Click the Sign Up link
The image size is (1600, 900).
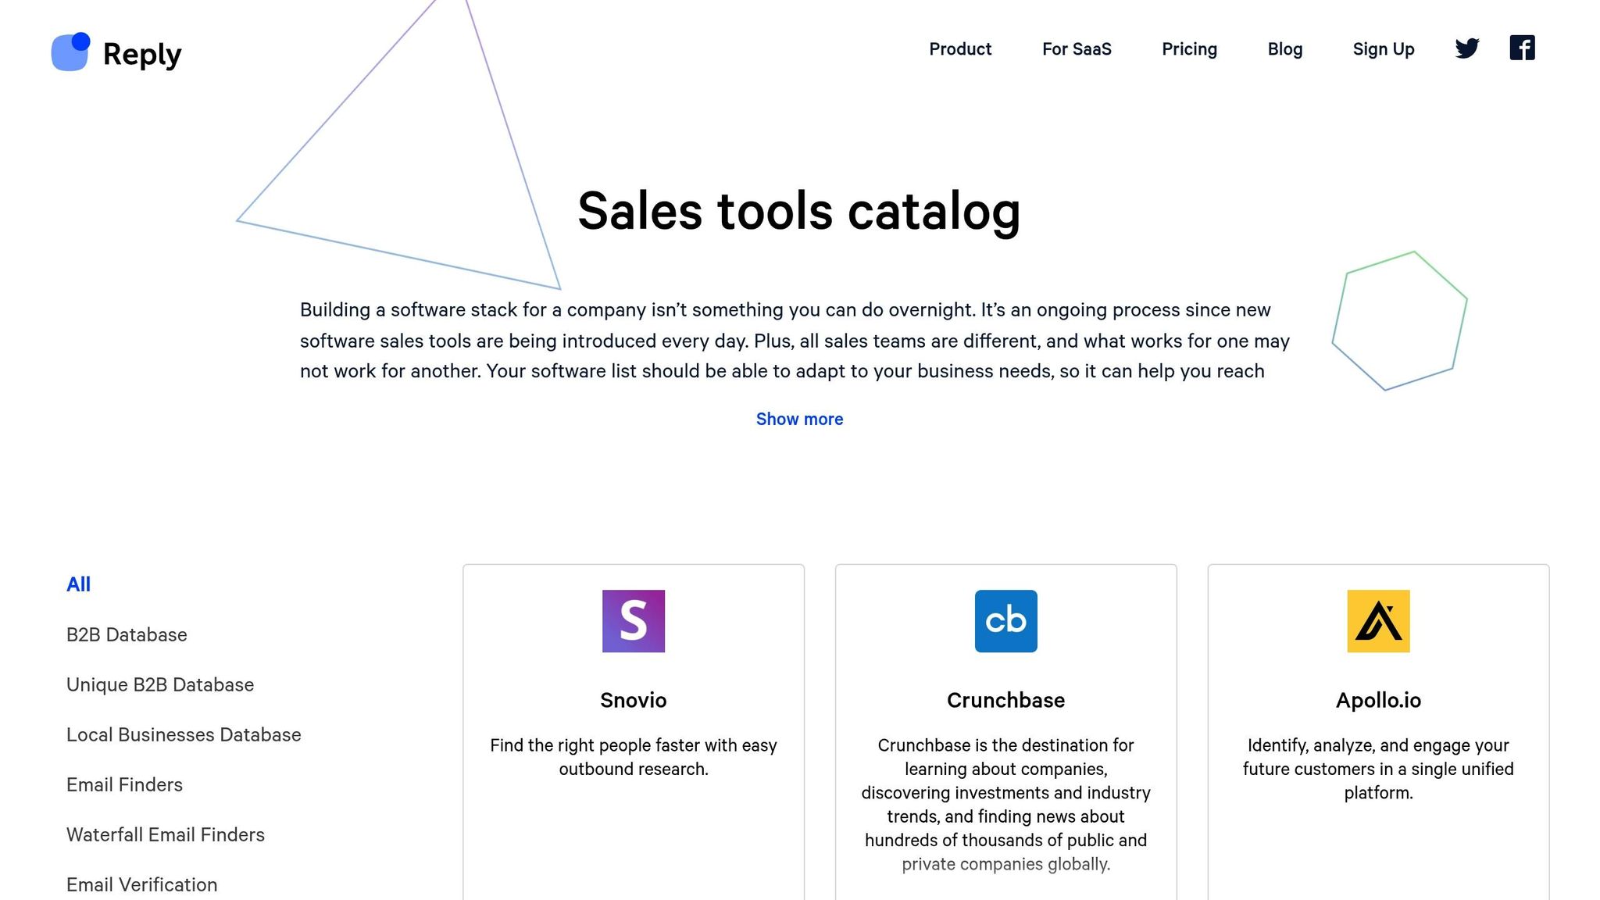coord(1384,49)
